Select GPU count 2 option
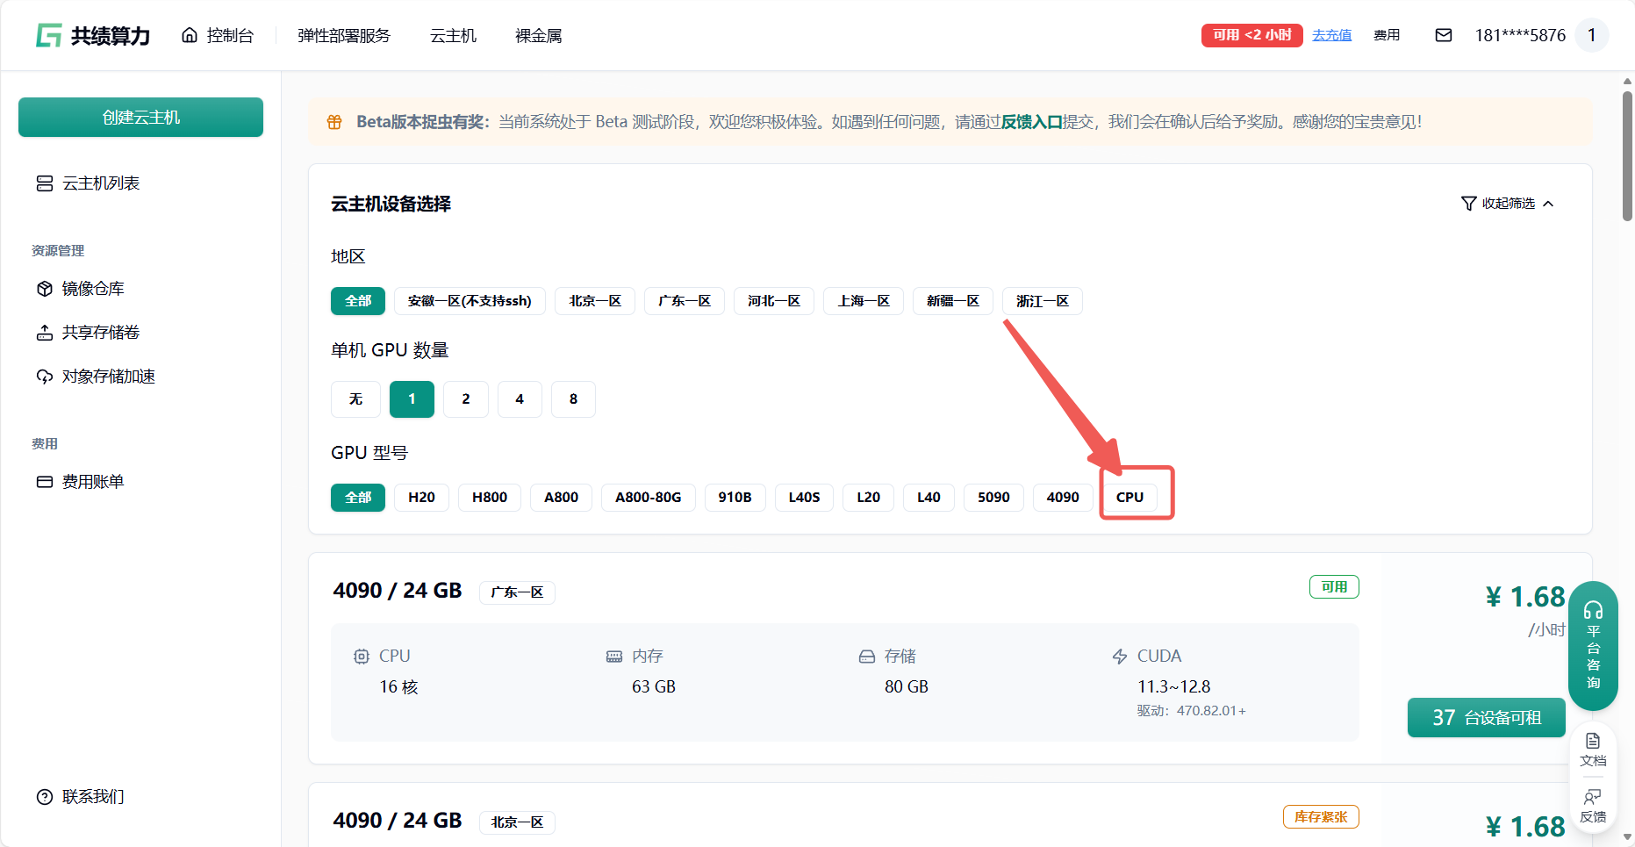The width and height of the screenshot is (1635, 847). click(x=466, y=399)
